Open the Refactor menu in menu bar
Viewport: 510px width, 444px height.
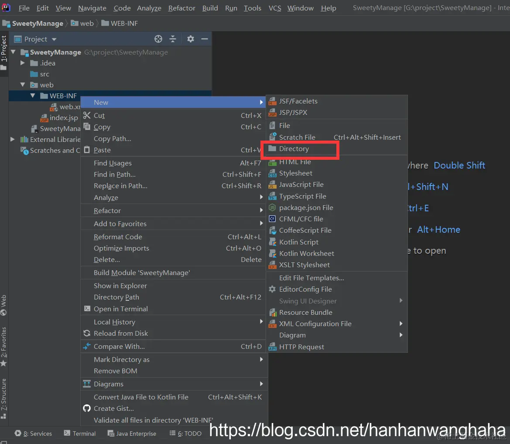(x=181, y=8)
